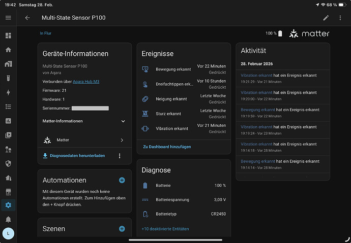
Task: Add a new automation with plus icon
Action: coord(122,180)
